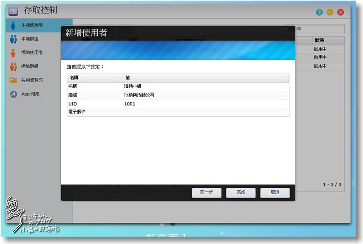Click the 電子郵件 row label
Screen dimensions: 363x244
pyautogui.click(x=77, y=112)
